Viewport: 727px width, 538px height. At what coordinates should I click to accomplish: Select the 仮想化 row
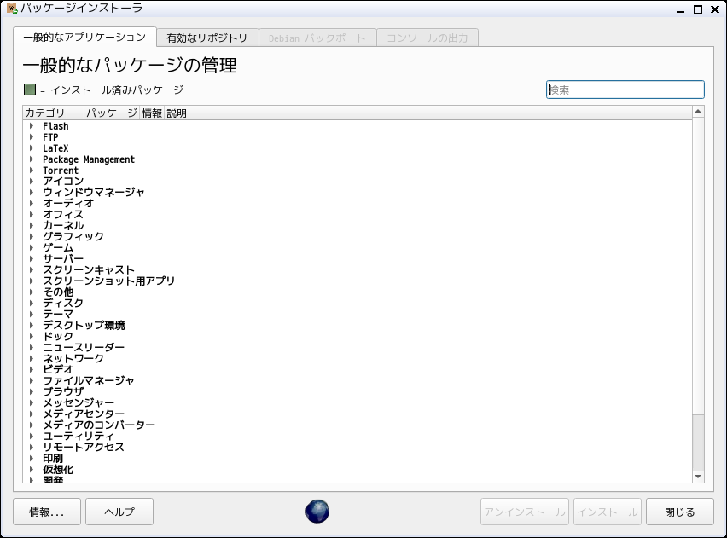358,470
